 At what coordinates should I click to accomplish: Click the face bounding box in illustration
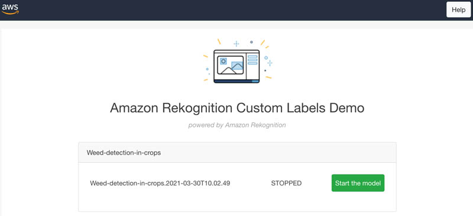coord(223,61)
